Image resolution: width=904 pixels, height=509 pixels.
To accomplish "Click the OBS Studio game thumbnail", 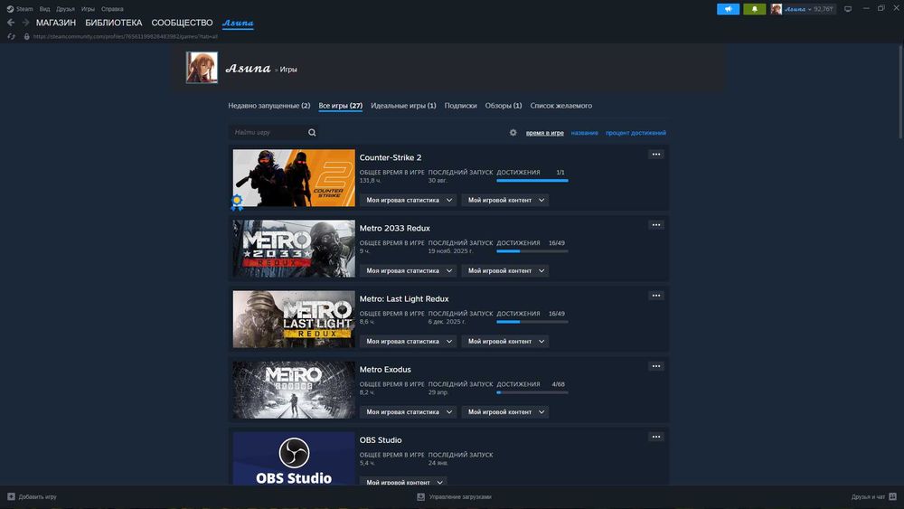I will (294, 458).
